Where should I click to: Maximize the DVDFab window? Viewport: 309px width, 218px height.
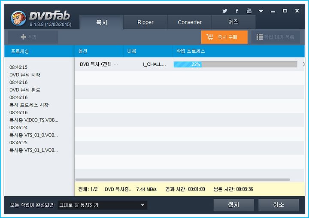click(285, 11)
